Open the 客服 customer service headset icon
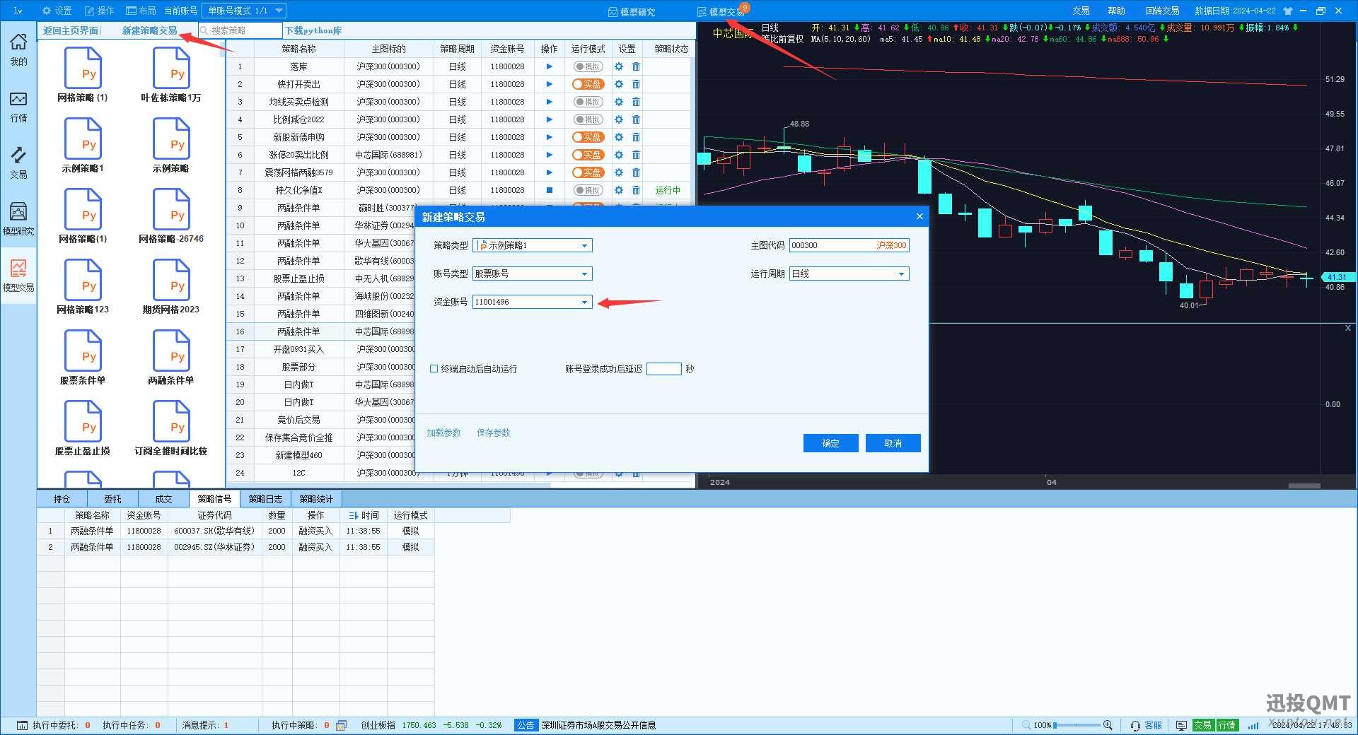The height and width of the screenshot is (735, 1358). coord(1135,725)
